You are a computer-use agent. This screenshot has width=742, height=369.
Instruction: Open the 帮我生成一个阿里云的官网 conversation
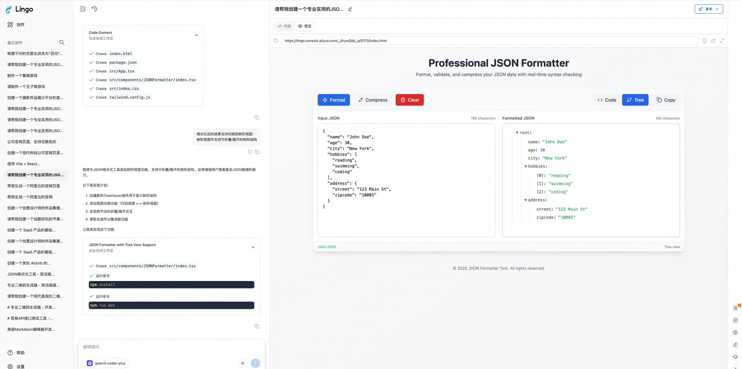pos(30,197)
